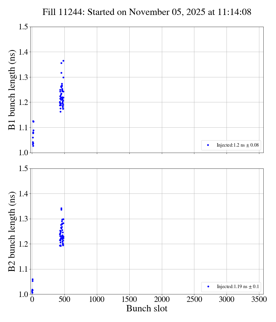Click the blue marker in B2 legend
Viewport: 276px width, 322px height.
click(x=208, y=287)
